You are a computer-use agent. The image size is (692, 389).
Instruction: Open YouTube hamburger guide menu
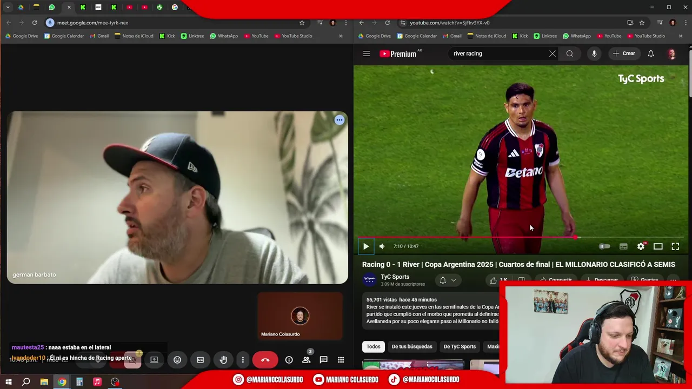(x=367, y=53)
